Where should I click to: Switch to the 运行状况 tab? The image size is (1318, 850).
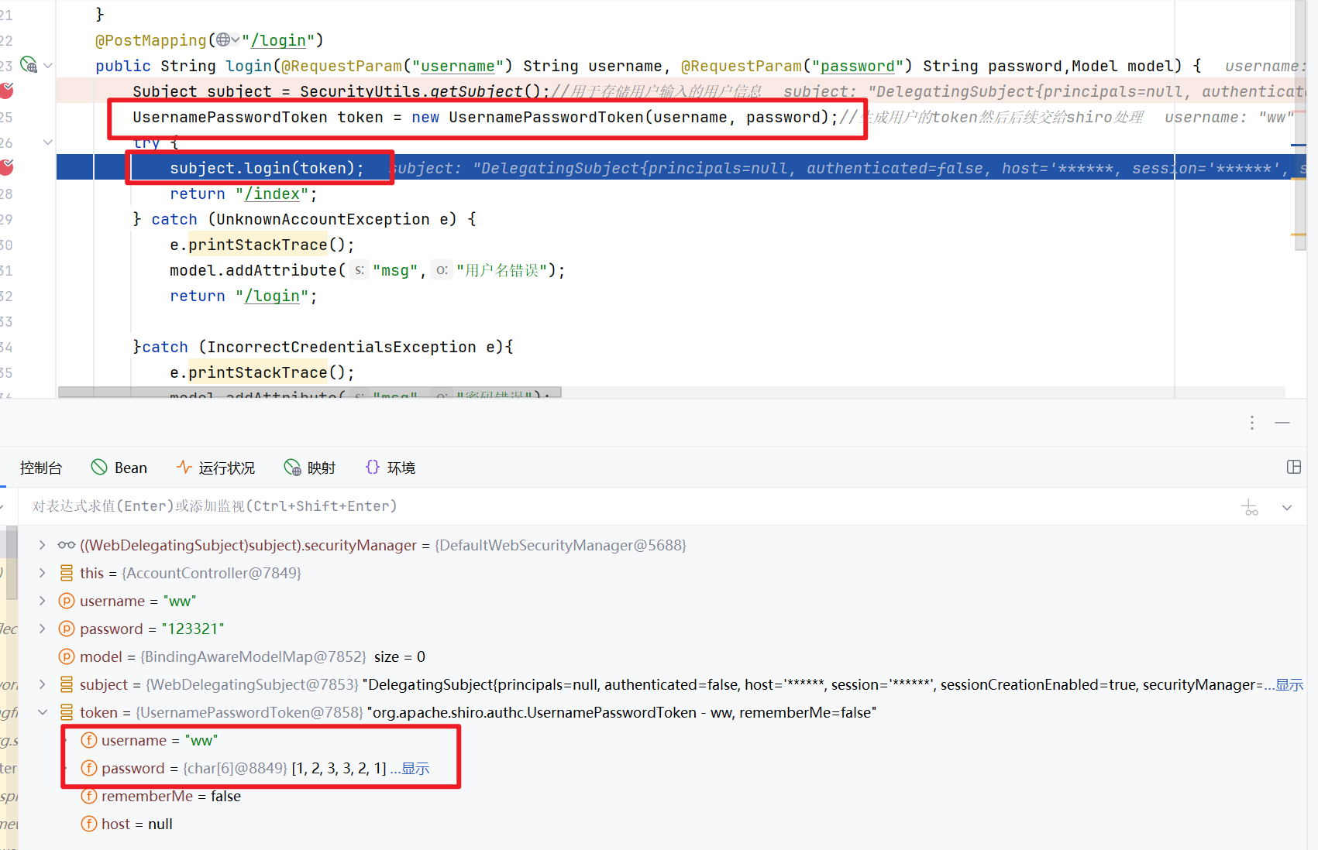click(x=216, y=468)
